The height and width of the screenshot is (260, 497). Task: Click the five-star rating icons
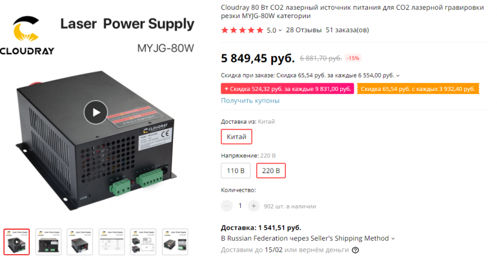pyautogui.click(x=242, y=30)
